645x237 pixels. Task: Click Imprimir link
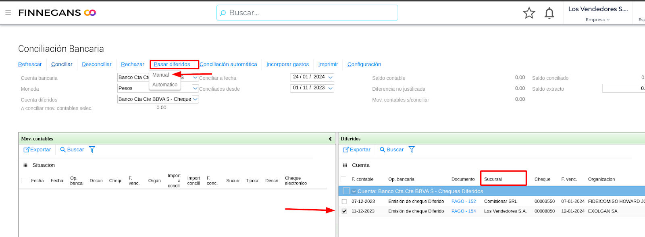(328, 64)
